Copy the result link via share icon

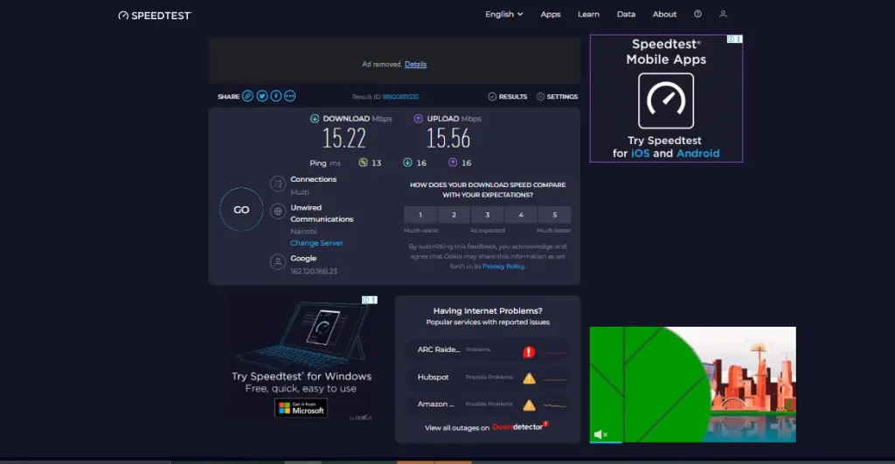[x=247, y=96]
